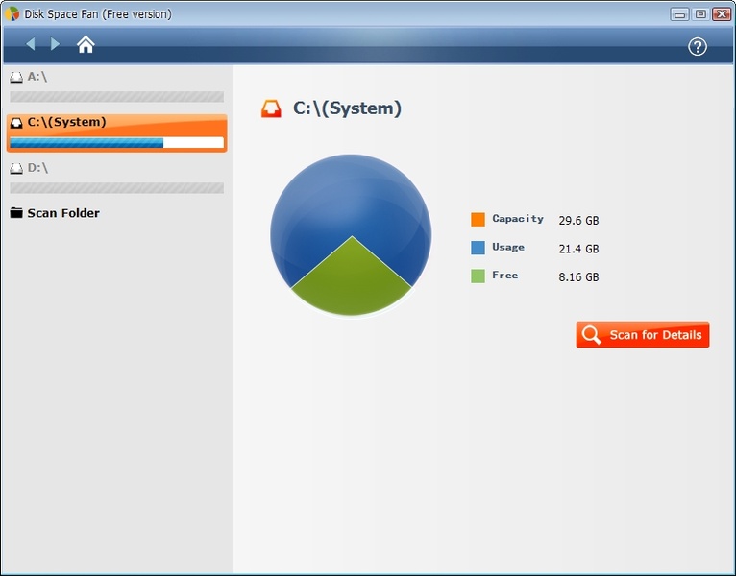Select the C:\(System) drive entry

tap(117, 132)
